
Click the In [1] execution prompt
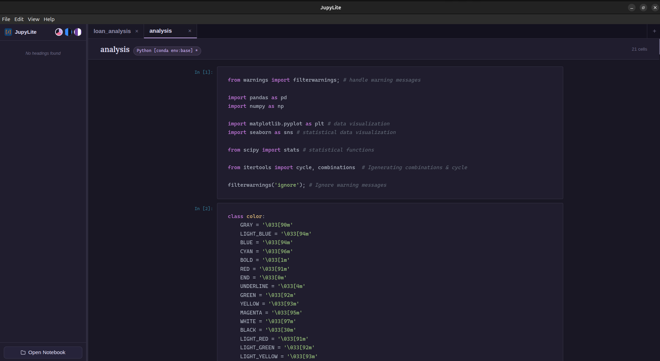point(203,72)
